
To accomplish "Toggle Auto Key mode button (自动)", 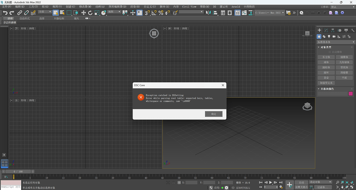I will click(x=301, y=182).
